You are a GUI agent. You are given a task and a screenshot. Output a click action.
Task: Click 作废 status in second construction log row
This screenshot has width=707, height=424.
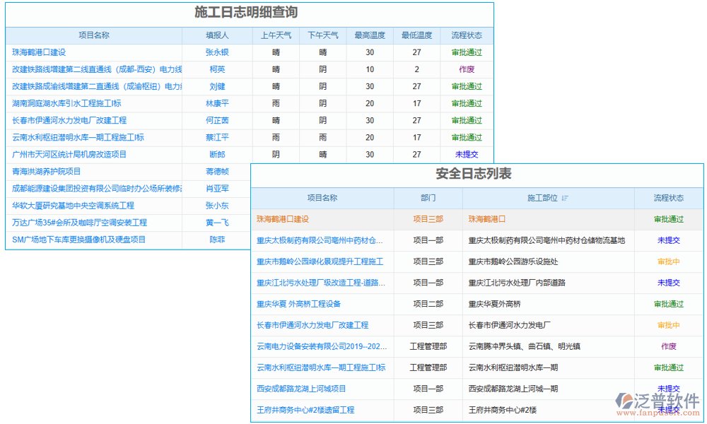click(x=466, y=69)
